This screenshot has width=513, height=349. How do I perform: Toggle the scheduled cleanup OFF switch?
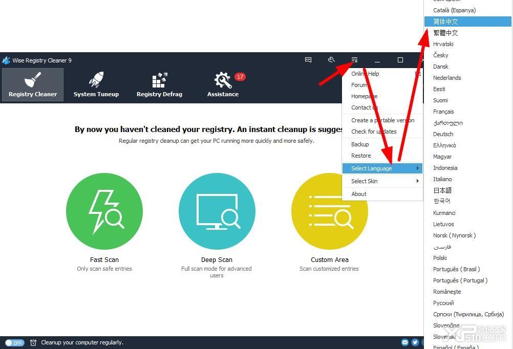[15, 343]
